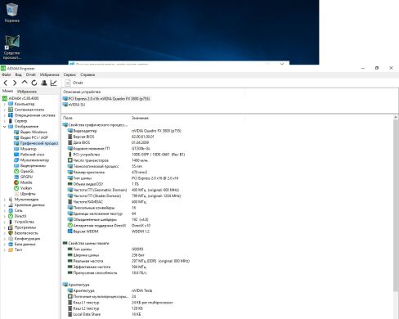This screenshot has width=399, height=319.
Task: Switch to the Меню tab in sidebar
Action: (x=7, y=91)
